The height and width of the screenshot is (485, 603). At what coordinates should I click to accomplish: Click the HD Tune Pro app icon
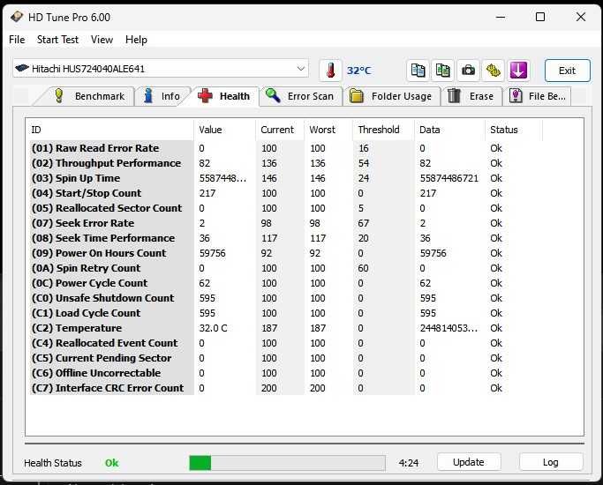tap(17, 17)
